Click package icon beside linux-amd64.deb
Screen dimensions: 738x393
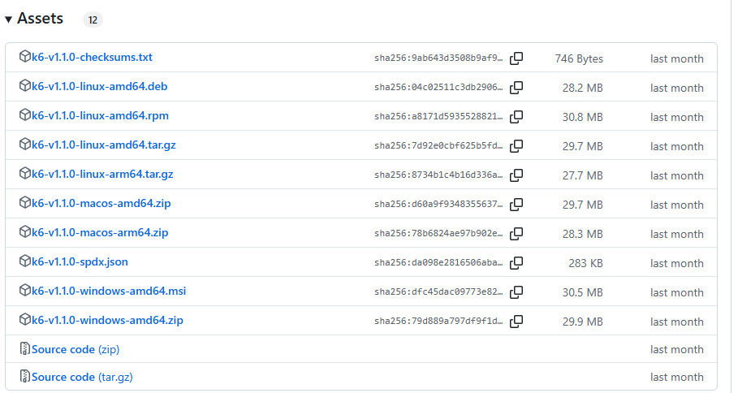(x=25, y=85)
